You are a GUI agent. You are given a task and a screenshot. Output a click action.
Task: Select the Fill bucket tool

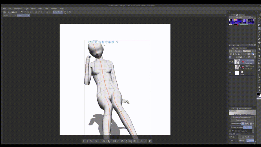click(259, 42)
